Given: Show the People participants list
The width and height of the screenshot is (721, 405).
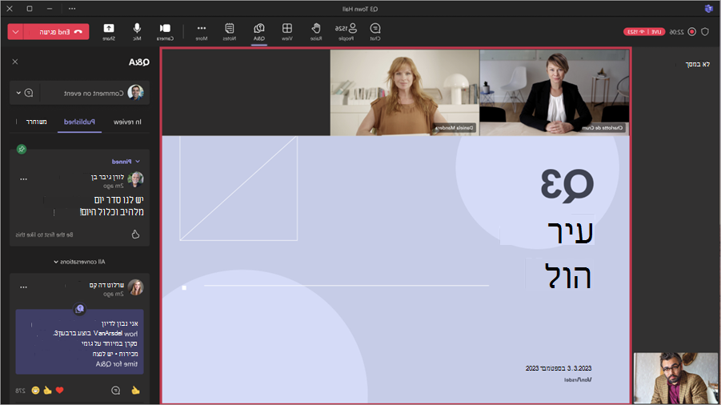Looking at the screenshot, I should (x=346, y=32).
